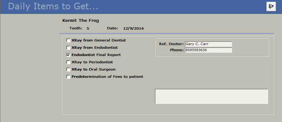The image size is (282, 122).
Task: Click the patient name Kermit The Frog
Action: (81, 21)
